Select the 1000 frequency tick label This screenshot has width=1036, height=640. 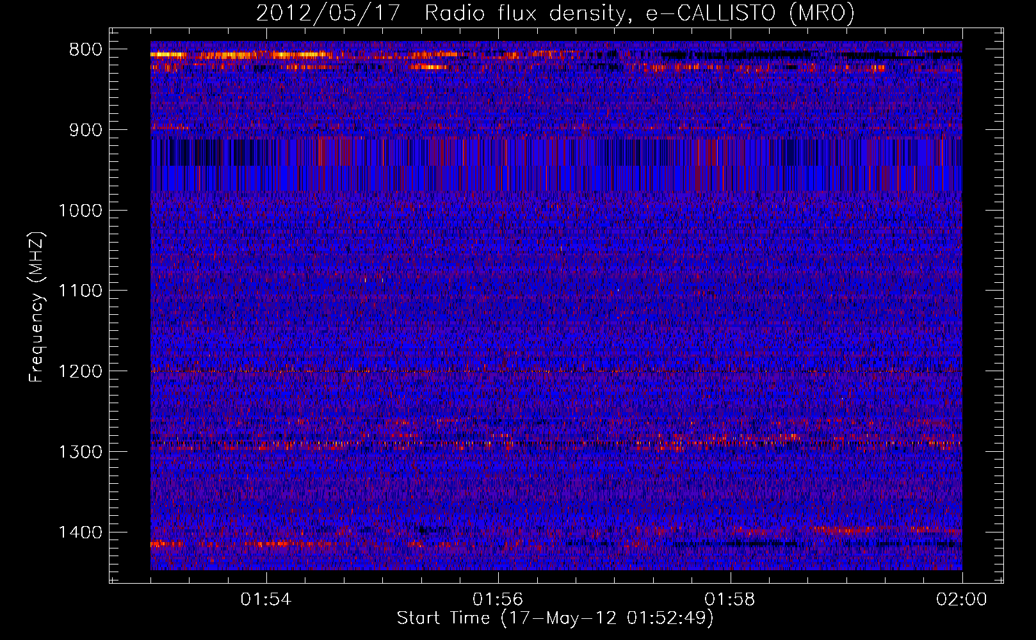80,211
